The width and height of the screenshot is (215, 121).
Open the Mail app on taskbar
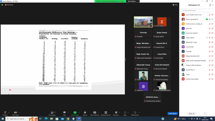coord(62,119)
